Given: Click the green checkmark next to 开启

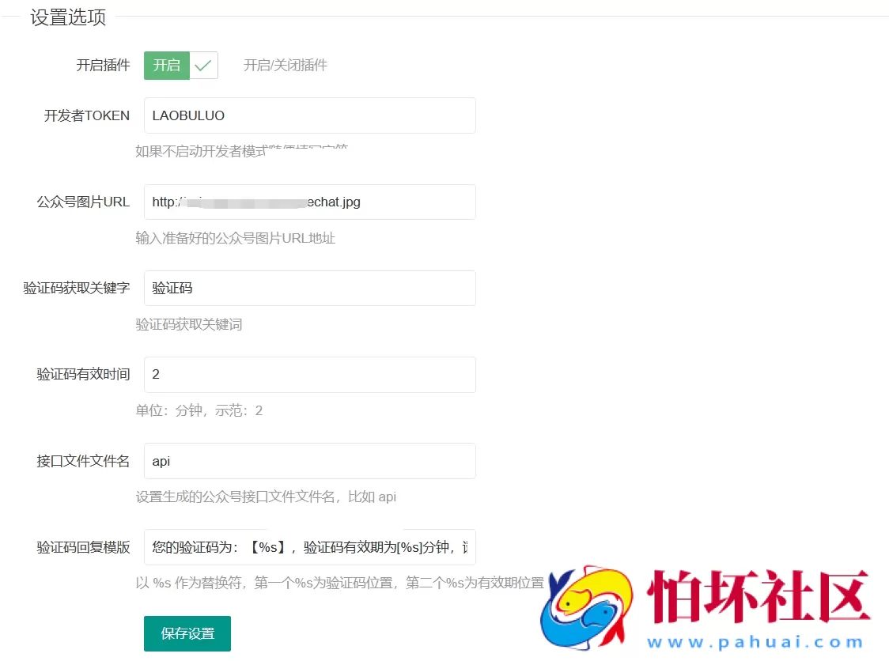Looking at the screenshot, I should [203, 66].
